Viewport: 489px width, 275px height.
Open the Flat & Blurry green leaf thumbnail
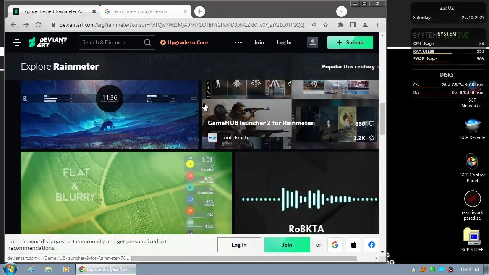[126, 193]
